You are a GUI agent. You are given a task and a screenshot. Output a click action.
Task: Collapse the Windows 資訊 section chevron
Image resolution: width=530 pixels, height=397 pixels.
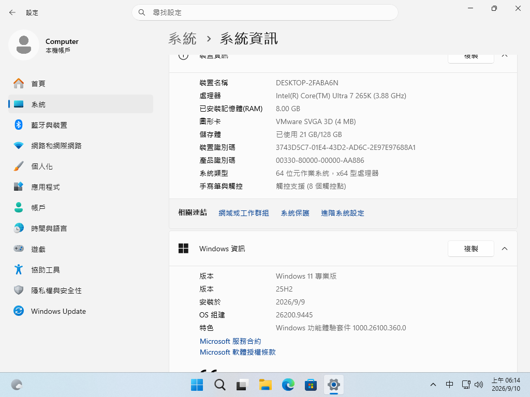pos(505,249)
